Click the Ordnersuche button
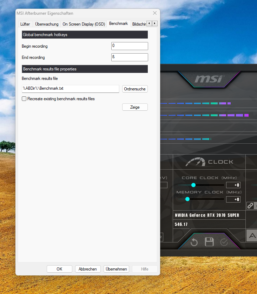Screen dimensions: 257x294 pos(135,89)
